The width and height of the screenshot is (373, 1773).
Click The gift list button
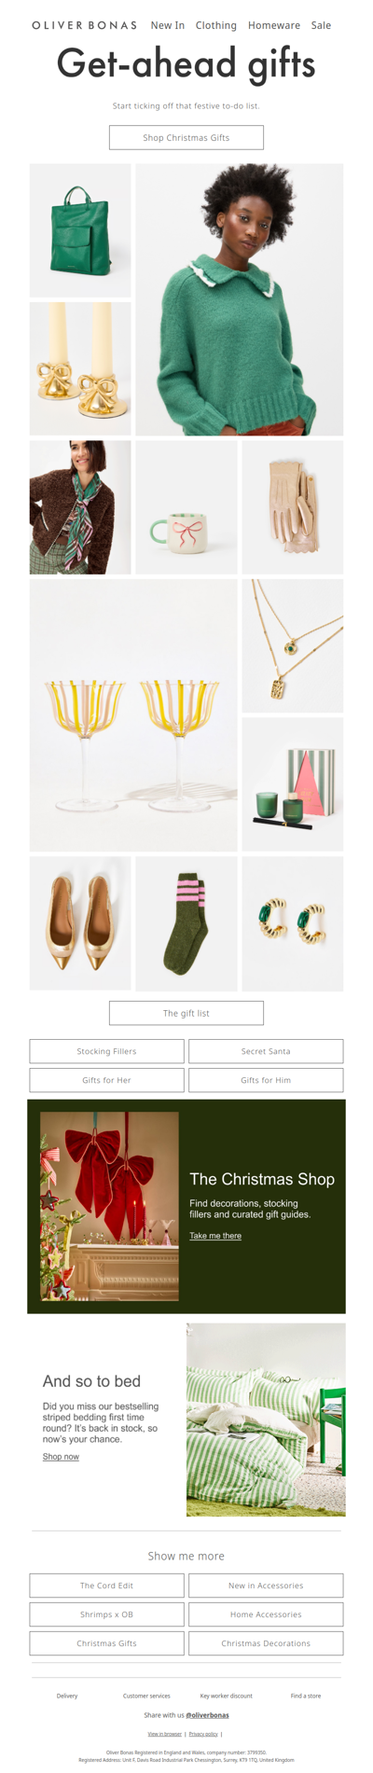click(x=186, y=1013)
